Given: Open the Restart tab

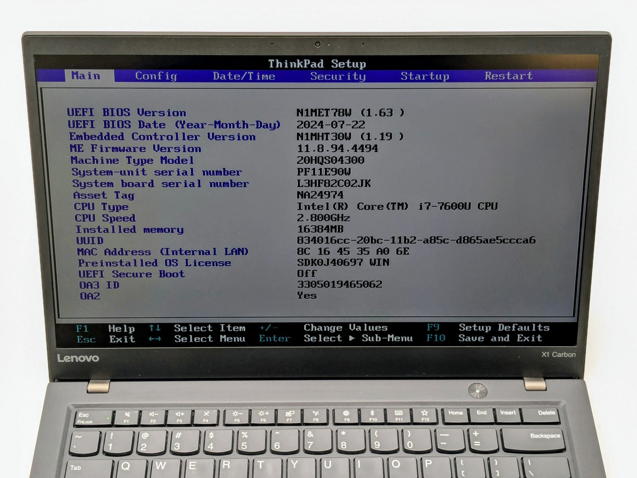Looking at the screenshot, I should click(508, 76).
